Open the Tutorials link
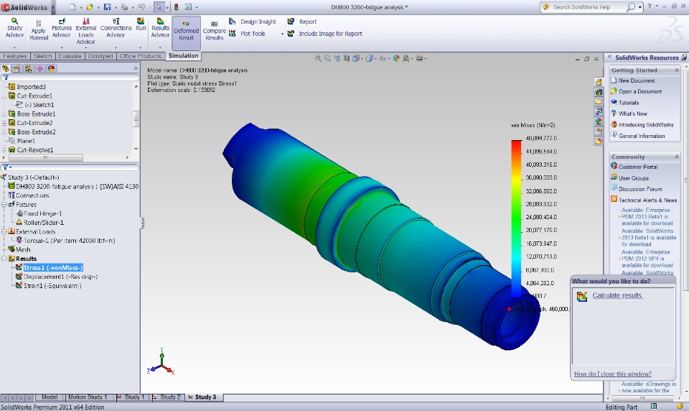 click(x=629, y=103)
